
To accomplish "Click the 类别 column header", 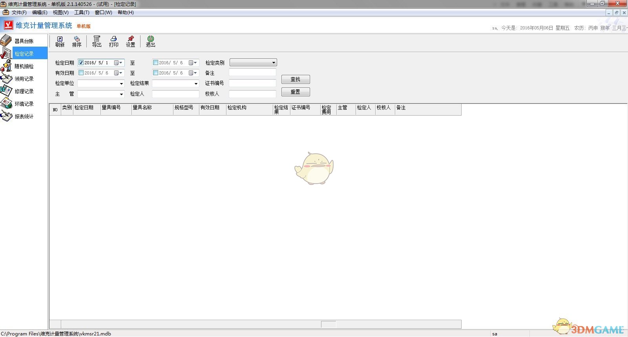I will (x=67, y=110).
